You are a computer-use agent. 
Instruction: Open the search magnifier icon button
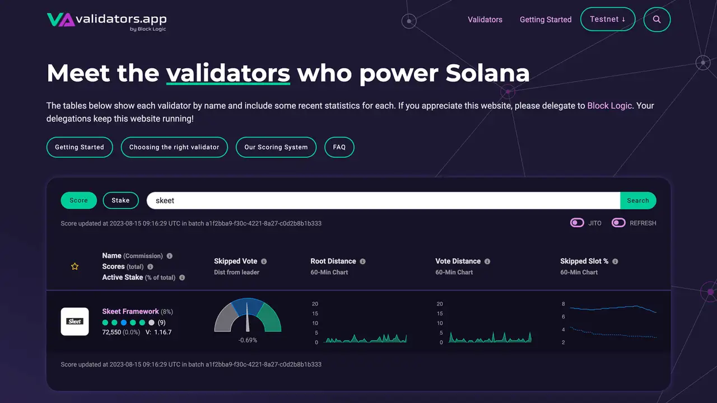[x=657, y=20]
